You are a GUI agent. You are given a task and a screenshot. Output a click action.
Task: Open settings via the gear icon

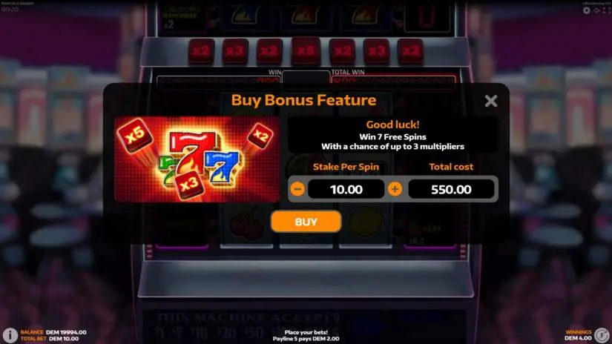pyautogui.click(x=587, y=10)
